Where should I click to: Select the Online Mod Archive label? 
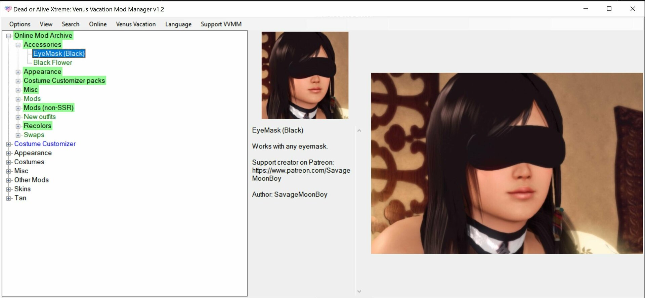[x=43, y=35]
